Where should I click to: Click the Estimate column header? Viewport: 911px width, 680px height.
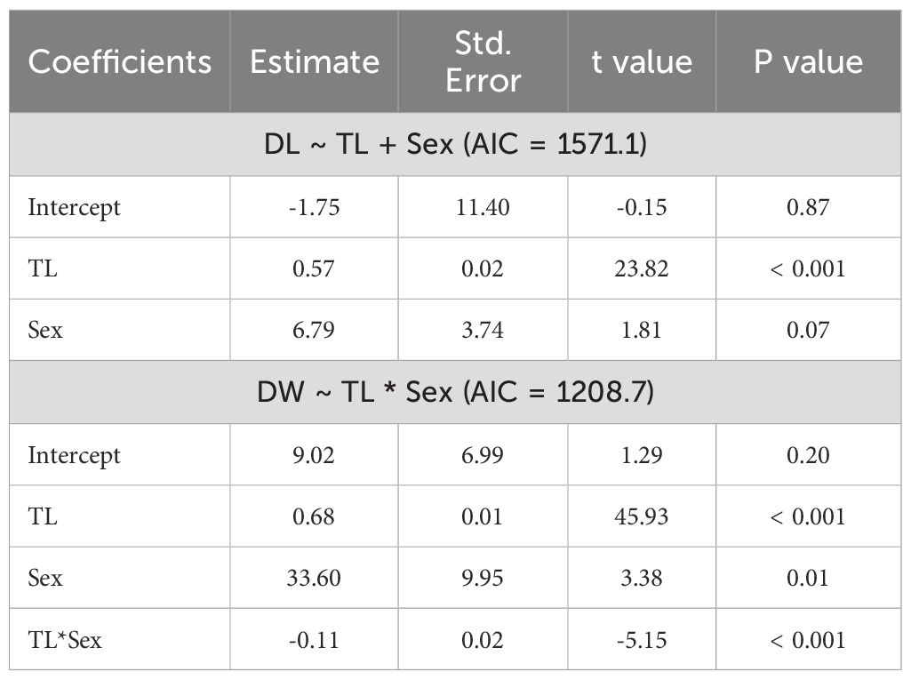pyautogui.click(x=315, y=61)
